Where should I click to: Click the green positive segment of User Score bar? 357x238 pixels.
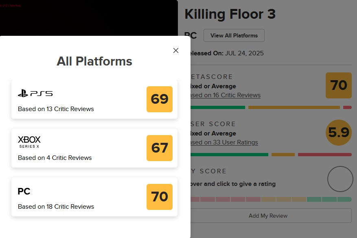229,155
